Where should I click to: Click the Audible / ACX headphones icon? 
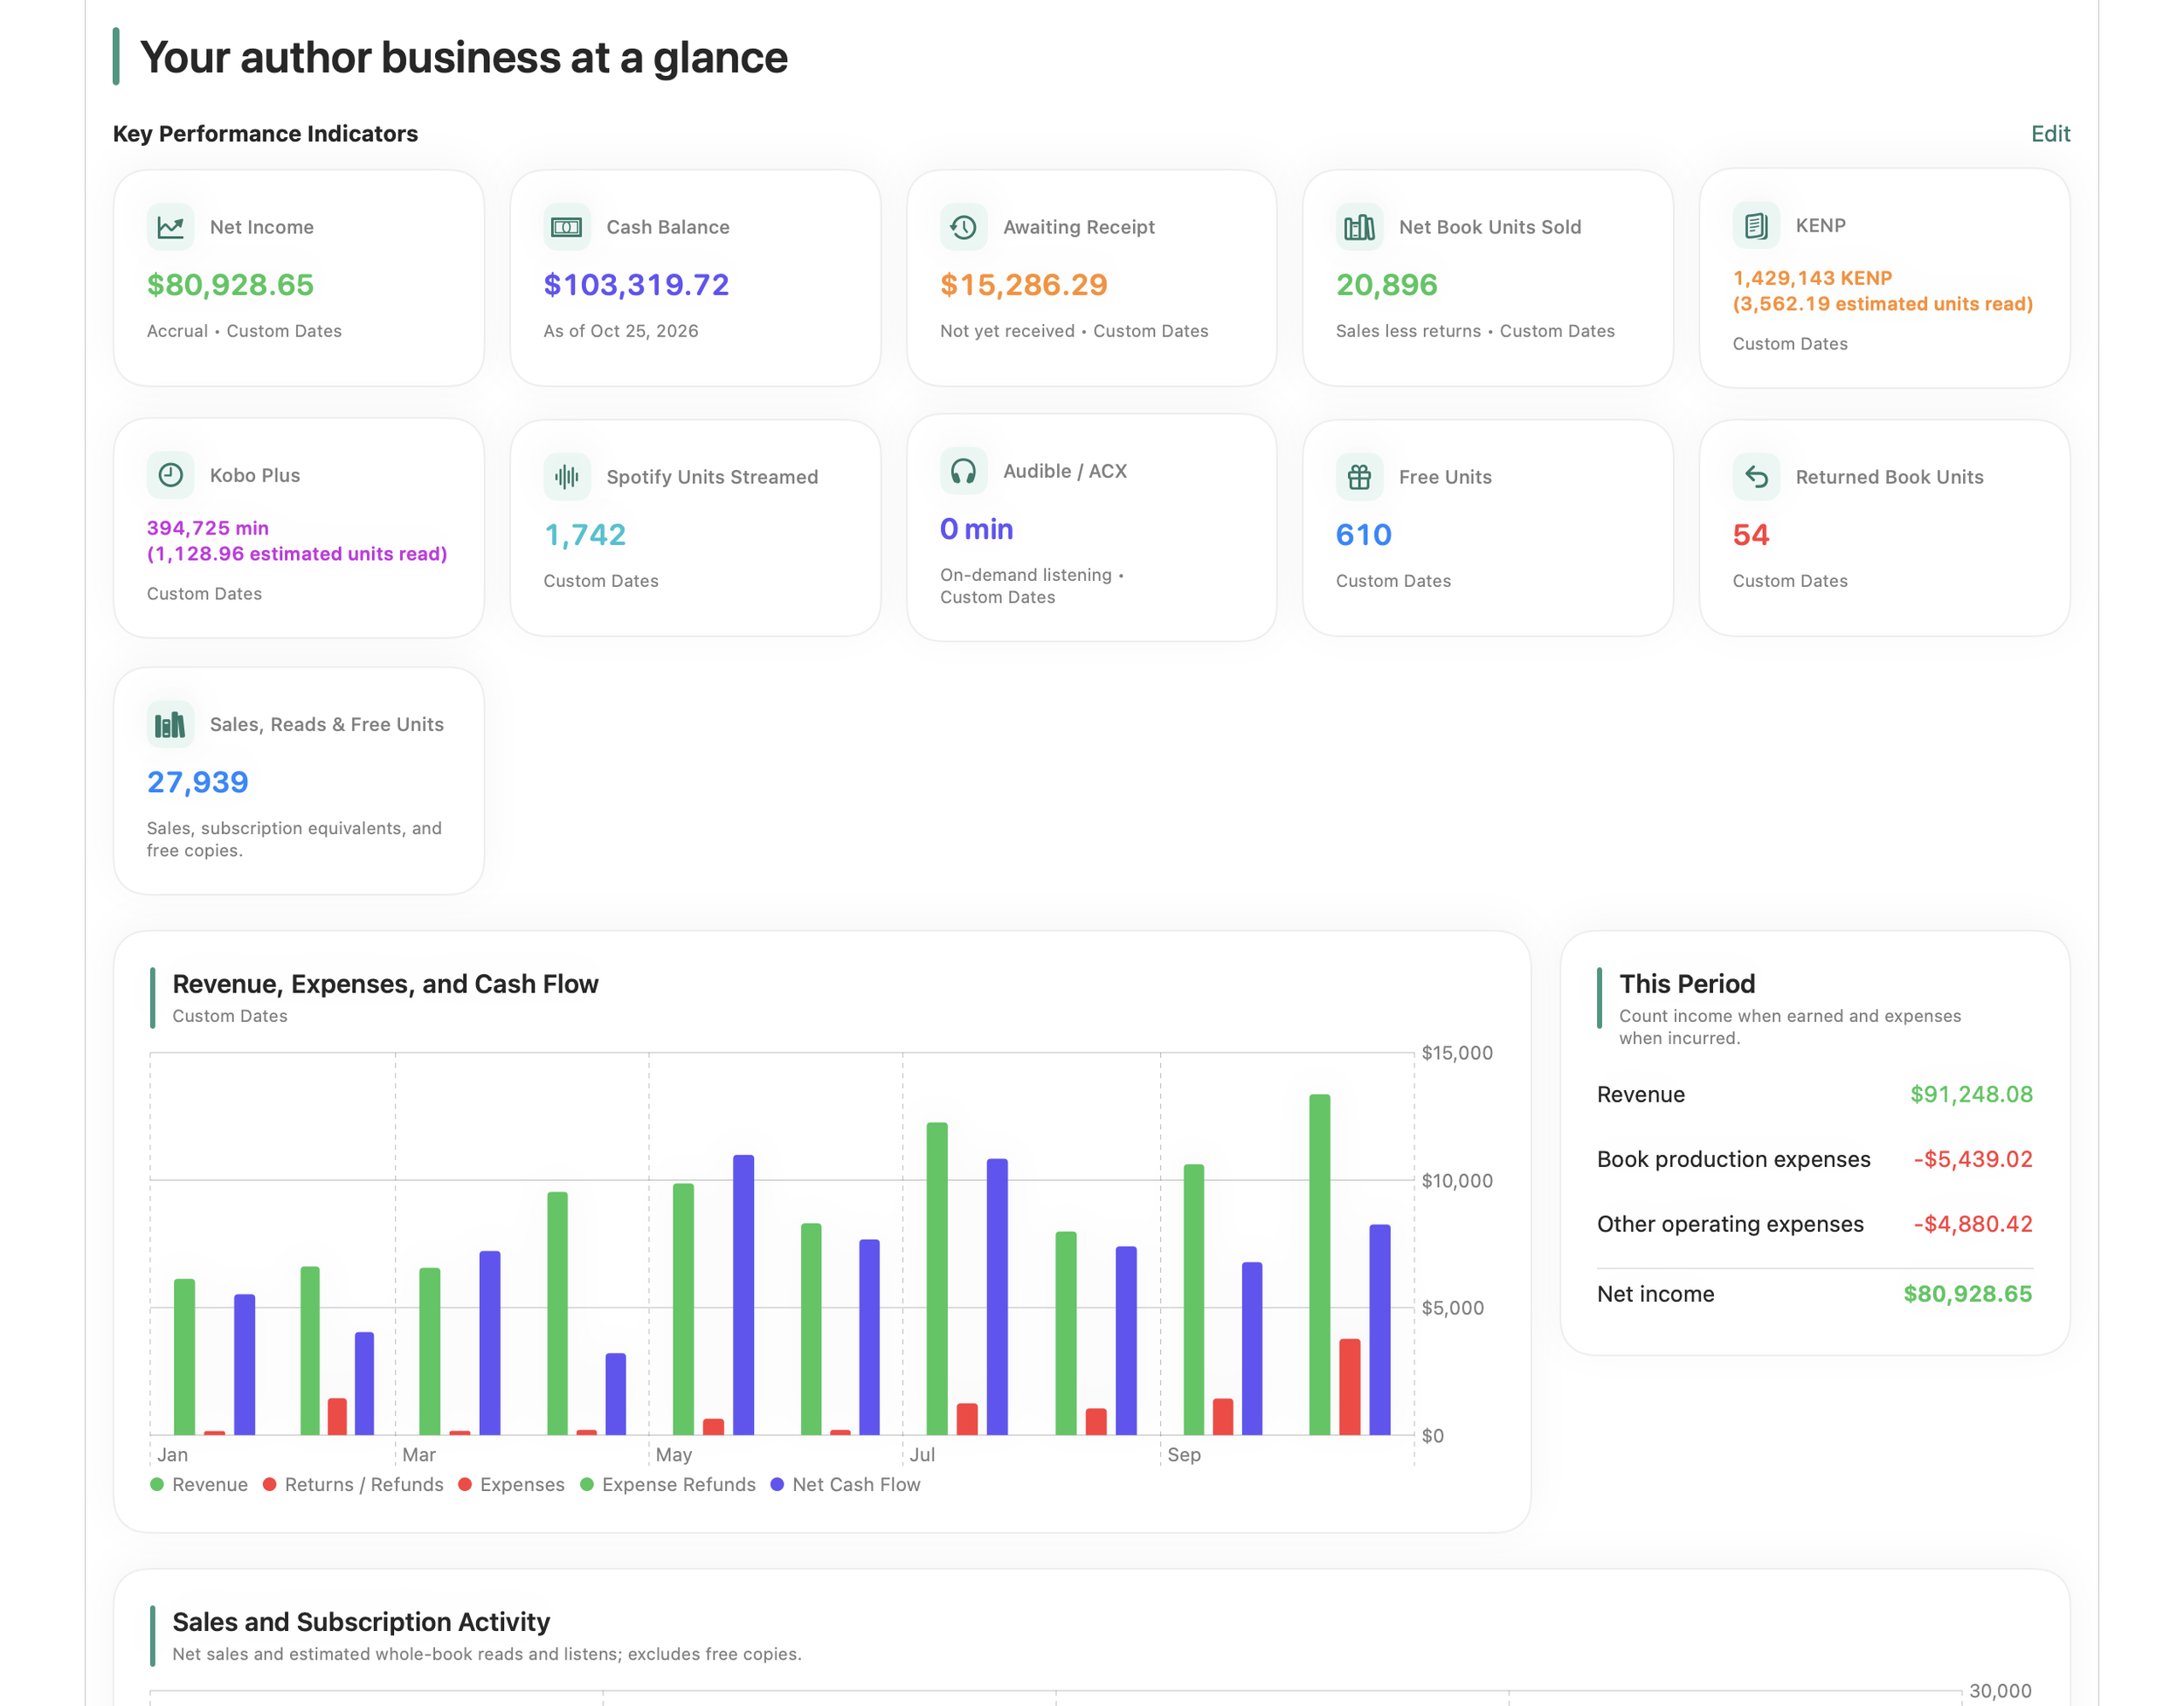click(963, 471)
